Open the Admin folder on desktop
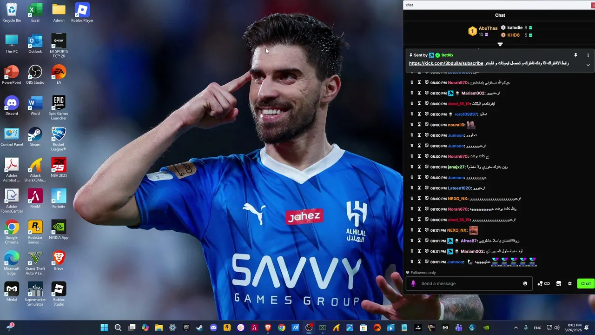595x335 pixels. pos(59,13)
